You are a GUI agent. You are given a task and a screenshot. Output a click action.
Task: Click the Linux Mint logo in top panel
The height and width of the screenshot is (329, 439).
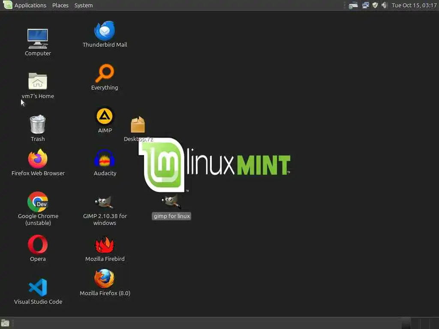pyautogui.click(x=7, y=5)
